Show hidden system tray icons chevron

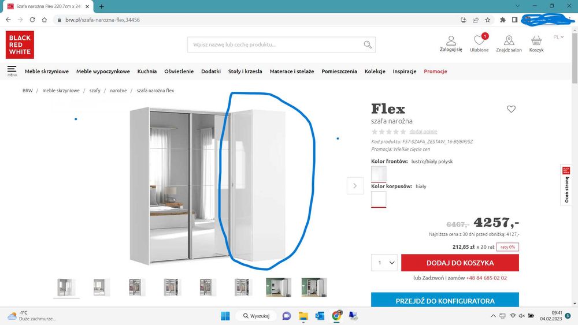coord(493,316)
